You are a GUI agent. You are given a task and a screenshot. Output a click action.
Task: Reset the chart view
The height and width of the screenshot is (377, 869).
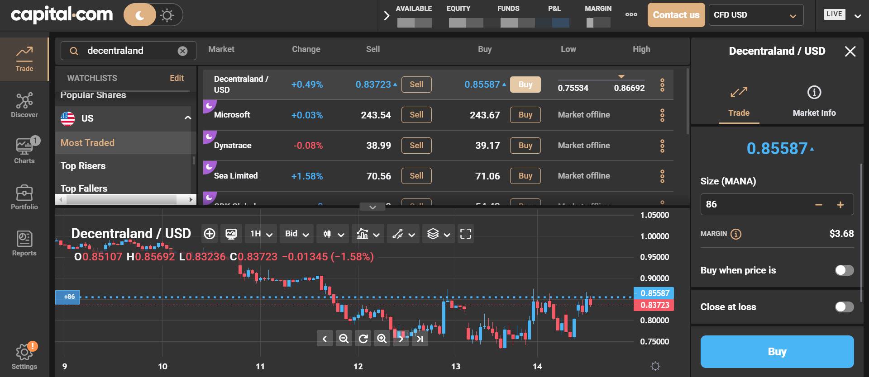point(363,339)
